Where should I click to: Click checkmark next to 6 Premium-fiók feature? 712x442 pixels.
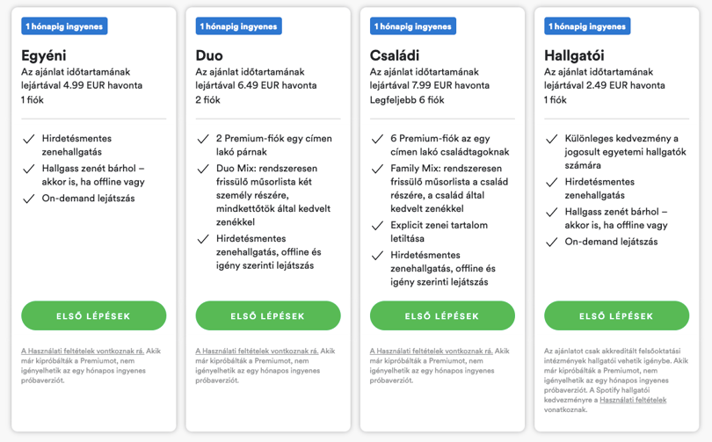coord(377,139)
